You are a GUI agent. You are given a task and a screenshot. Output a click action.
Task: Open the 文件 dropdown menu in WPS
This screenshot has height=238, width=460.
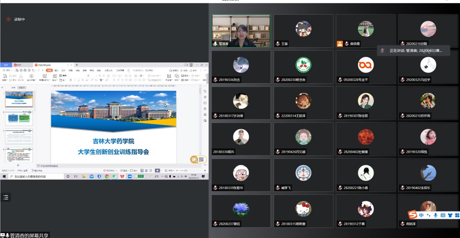pyautogui.click(x=7, y=70)
